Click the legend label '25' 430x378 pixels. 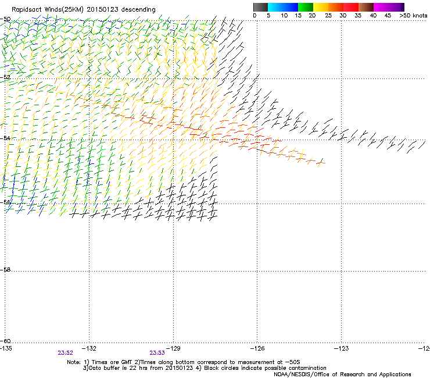click(x=328, y=16)
